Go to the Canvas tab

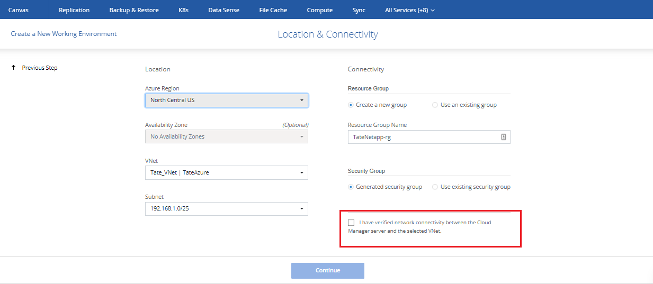pos(19,10)
